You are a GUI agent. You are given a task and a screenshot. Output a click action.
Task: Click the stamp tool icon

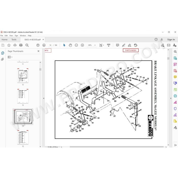(x=136, y=45)
